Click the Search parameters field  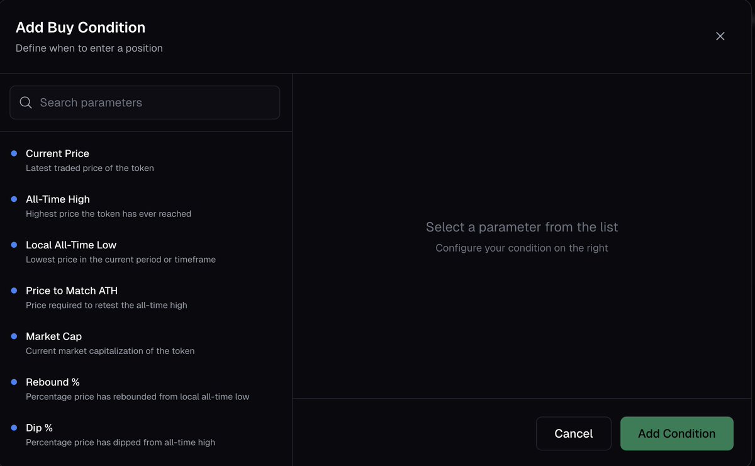pos(145,103)
